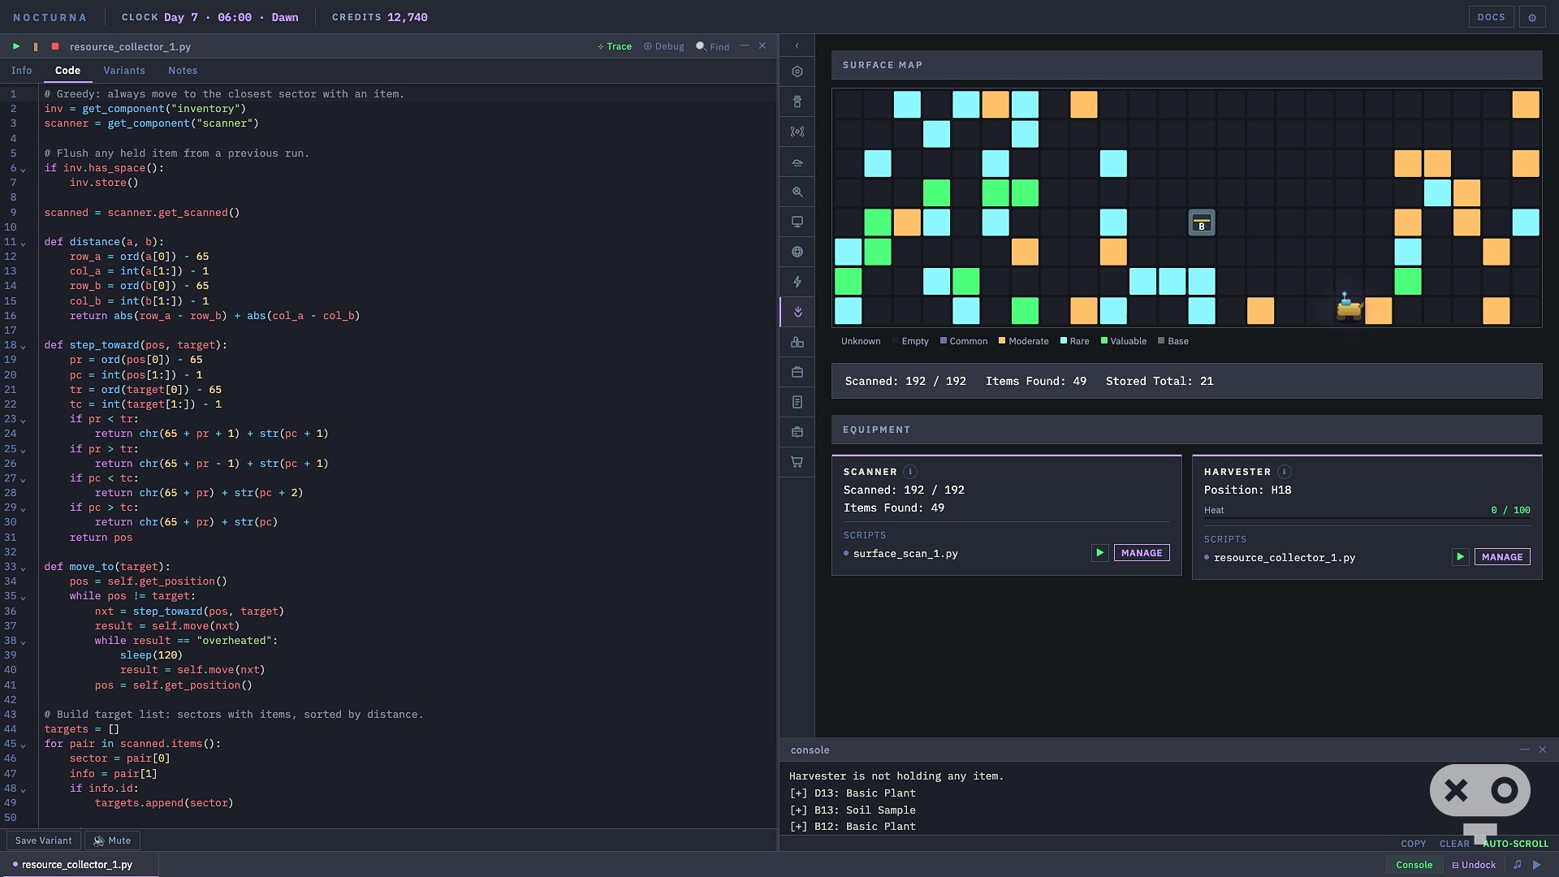Viewport: 1559px width, 877px height.
Task: Toggle AUTO-SCROLL in console
Action: [1515, 844]
